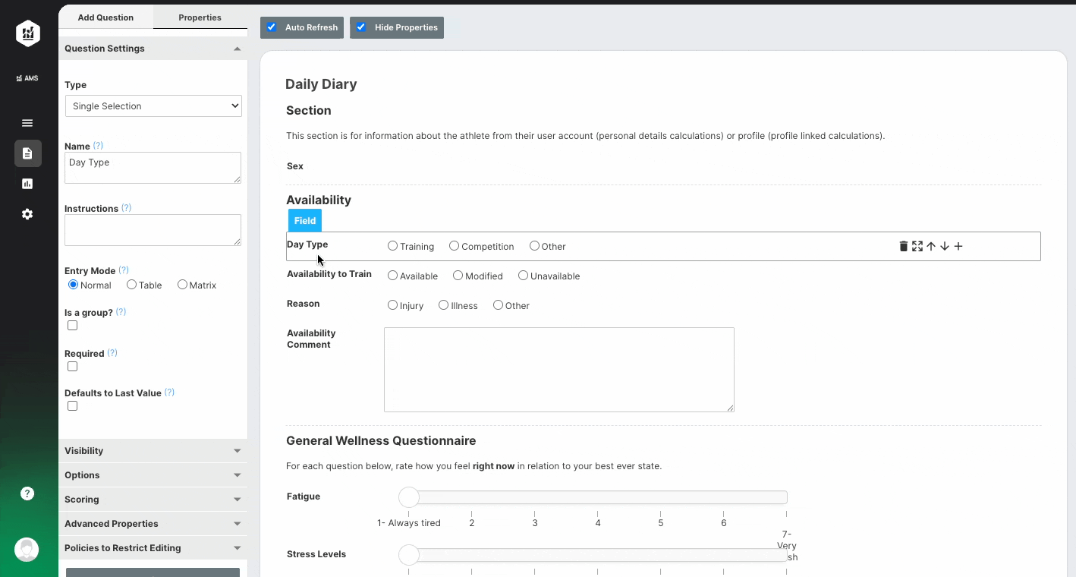Open the settings gear icon in the sidebar
Image resolution: width=1076 pixels, height=577 pixels.
[x=27, y=214]
